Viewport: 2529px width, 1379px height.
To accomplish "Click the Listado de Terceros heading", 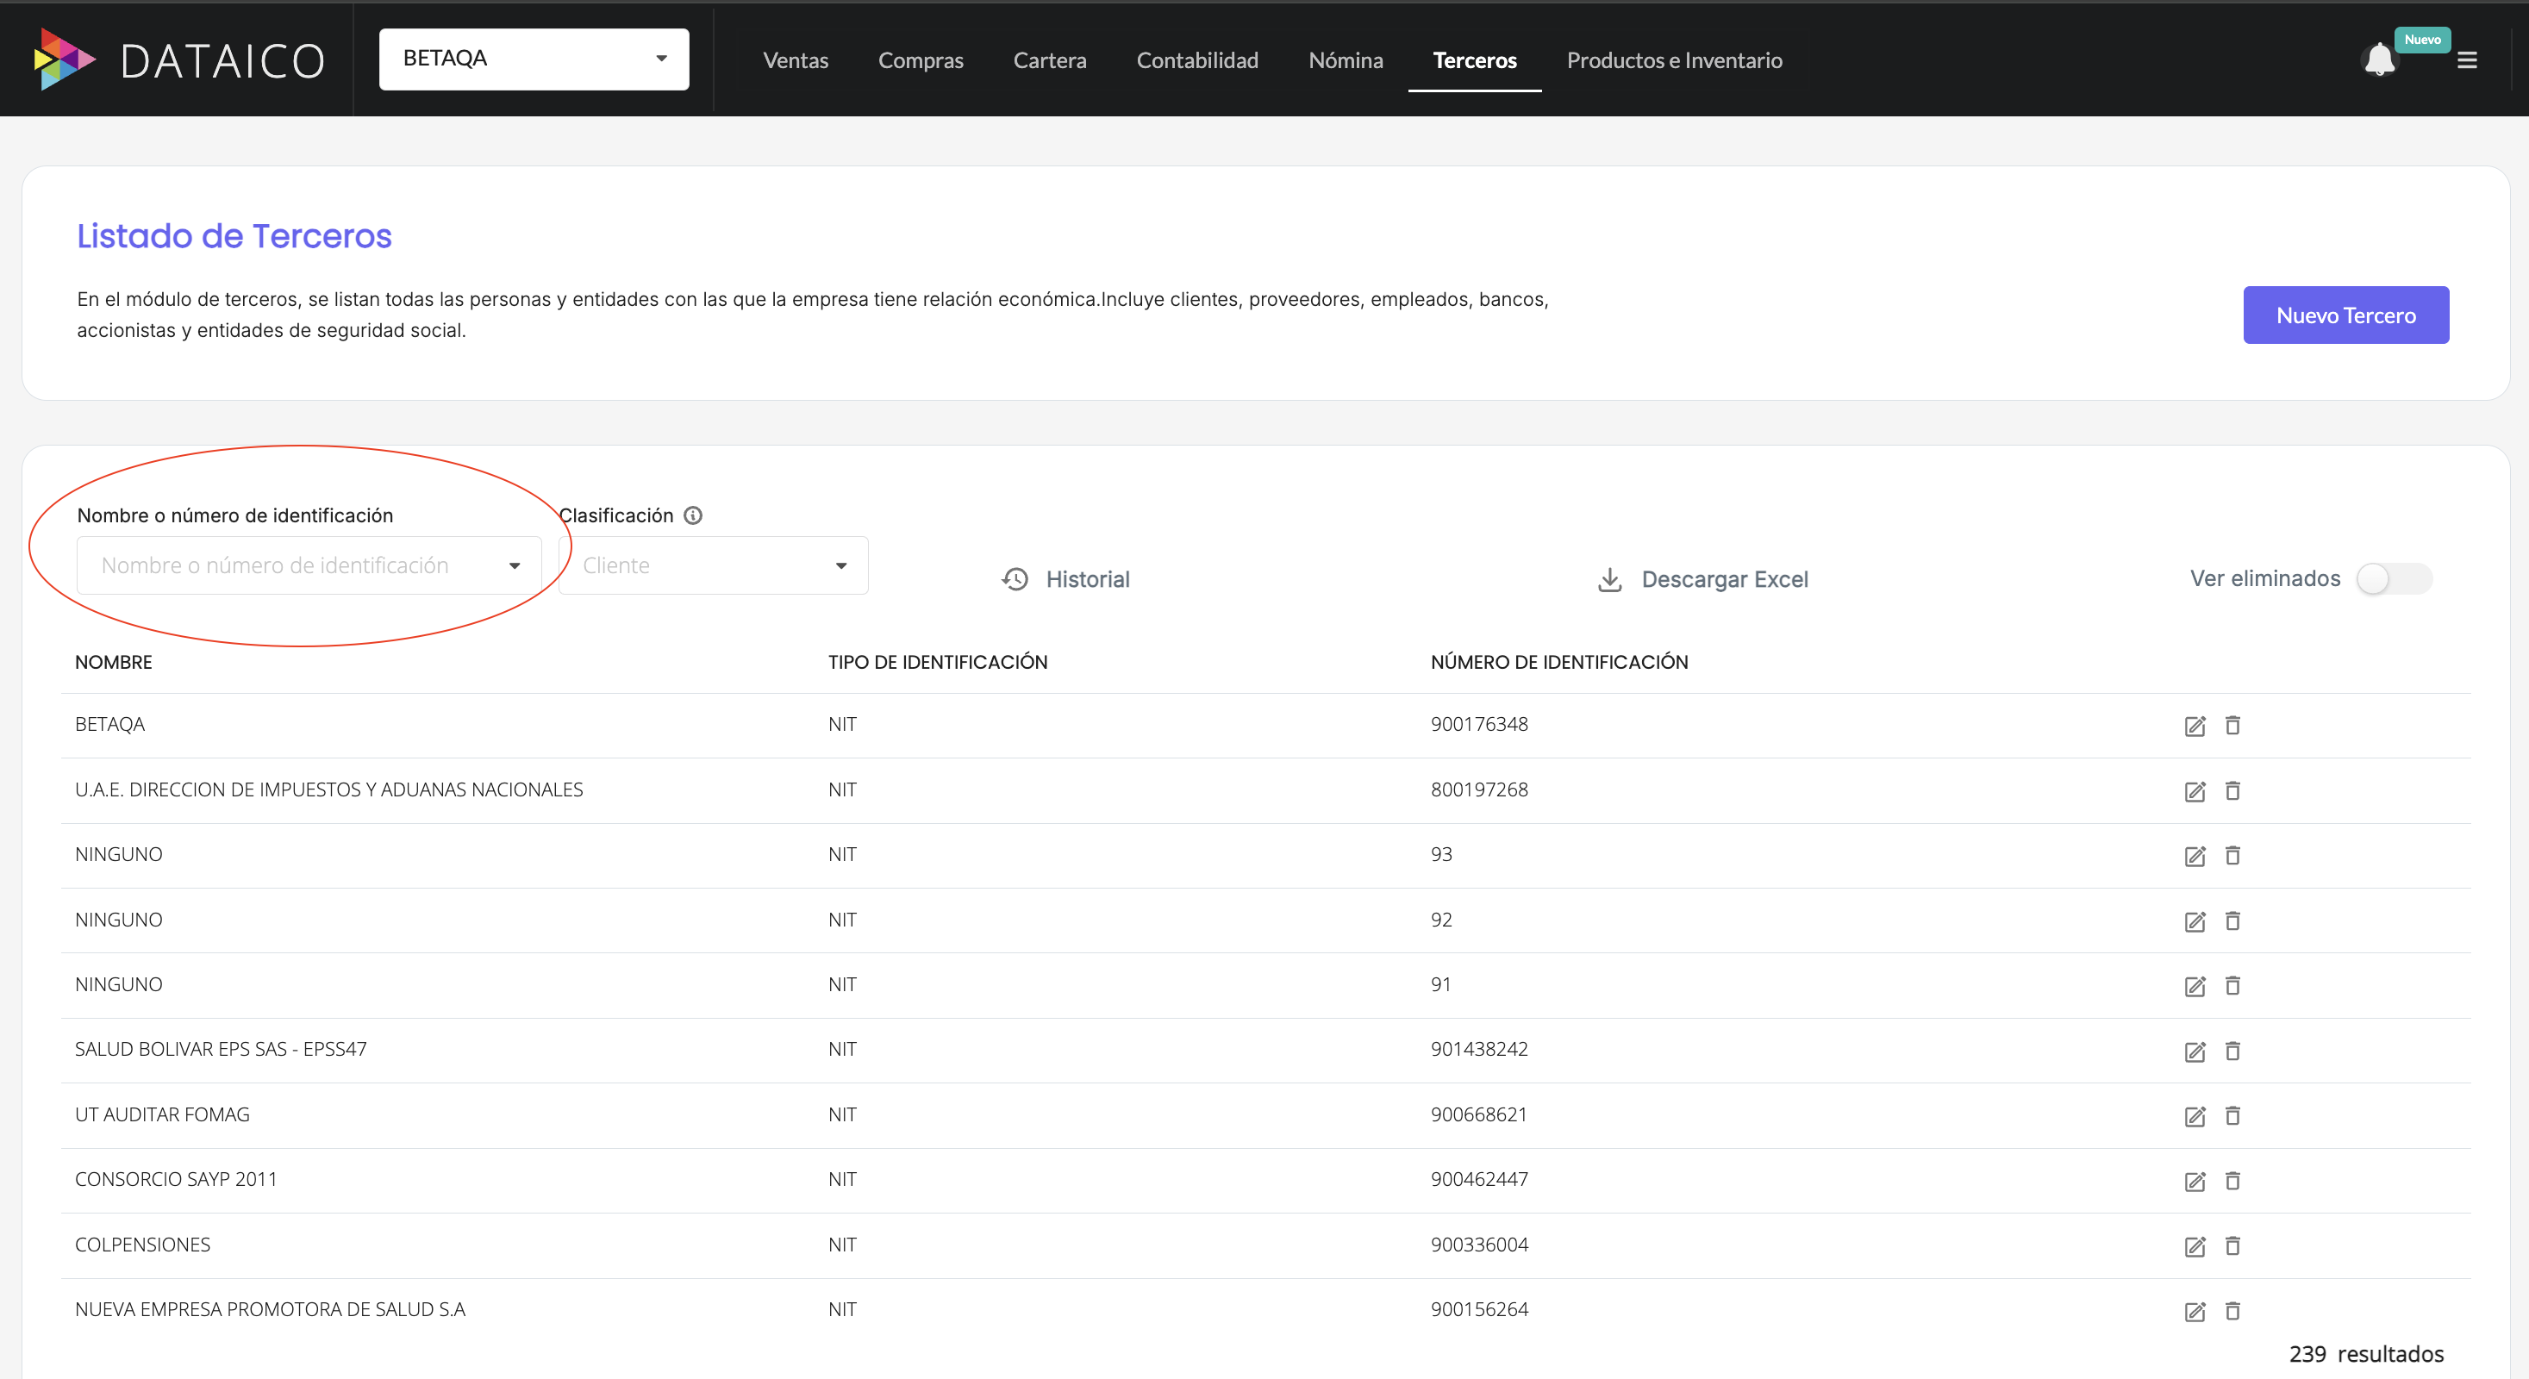I will (x=234, y=235).
